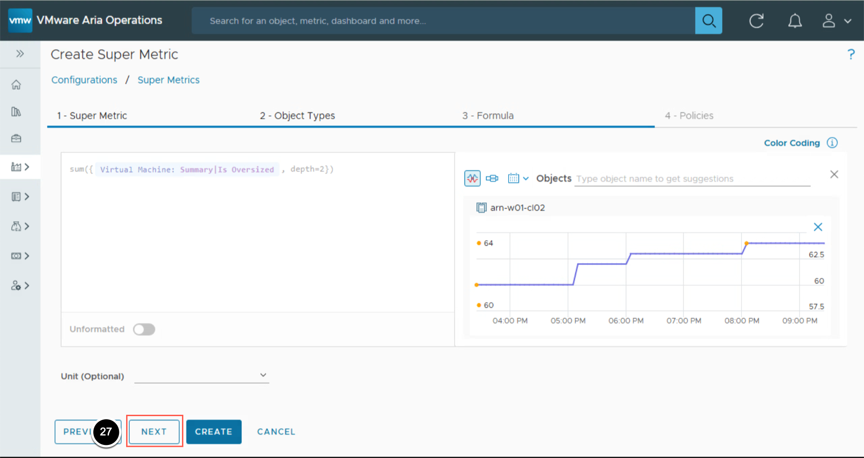The width and height of the screenshot is (864, 458).
Task: Toggle the Unformatted switch
Action: point(144,329)
